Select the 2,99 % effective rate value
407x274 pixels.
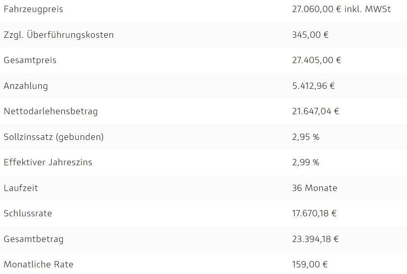pos(305,162)
